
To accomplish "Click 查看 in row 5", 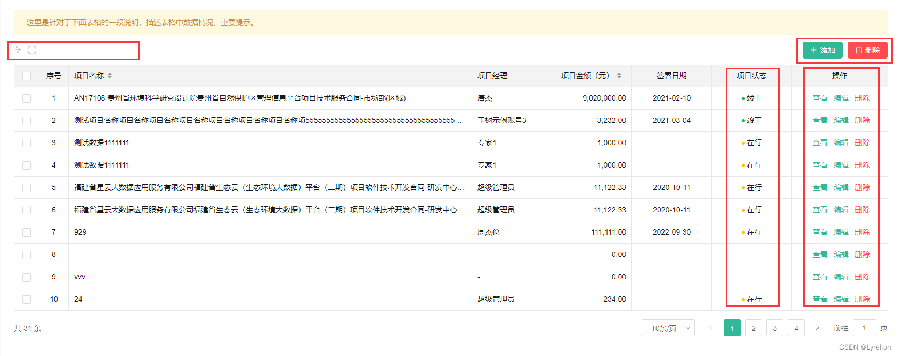I will (820, 187).
